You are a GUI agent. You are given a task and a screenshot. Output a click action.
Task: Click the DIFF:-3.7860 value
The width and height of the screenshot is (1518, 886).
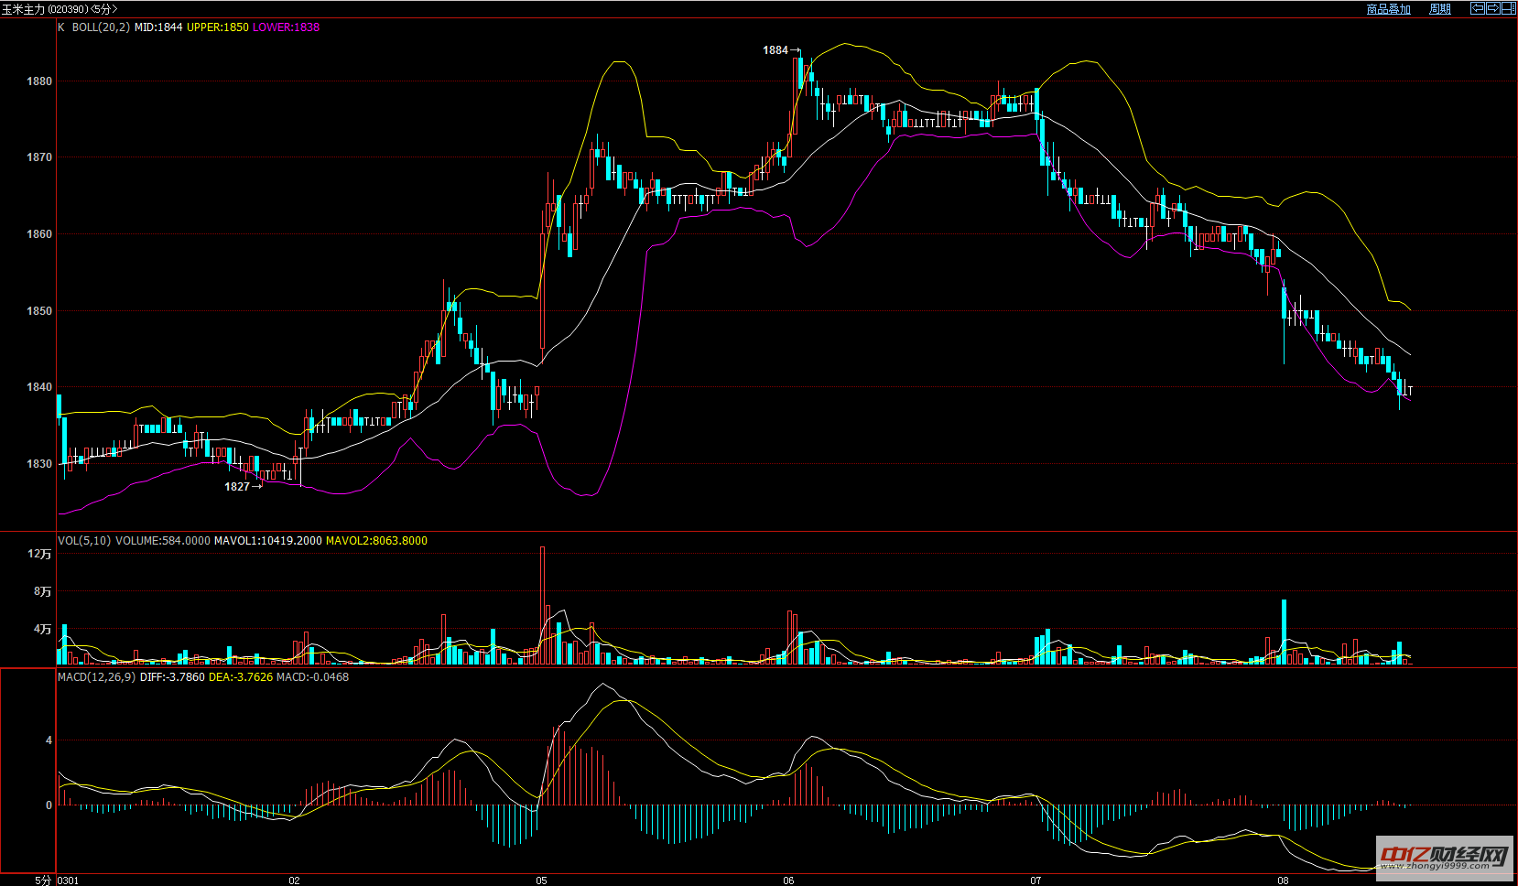[172, 677]
